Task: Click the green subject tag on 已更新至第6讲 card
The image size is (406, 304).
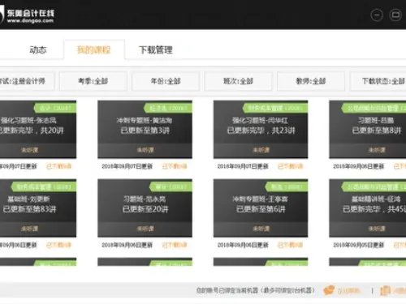Action: [x=287, y=187]
